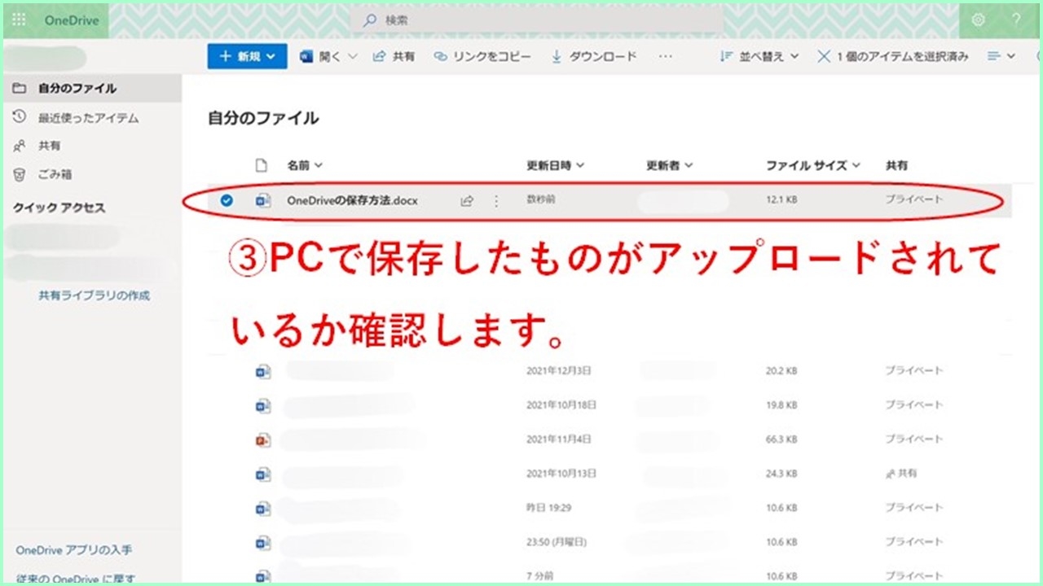Click the 2021年12月3日 date cell
This screenshot has width=1043, height=586.
tap(559, 370)
